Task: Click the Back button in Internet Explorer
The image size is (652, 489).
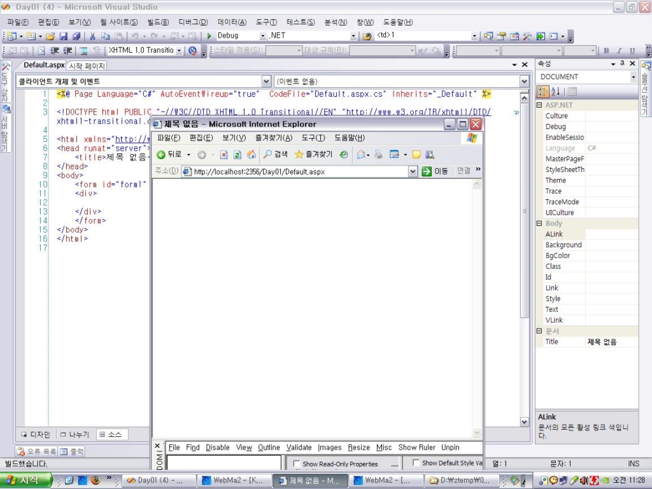Action: [x=169, y=155]
